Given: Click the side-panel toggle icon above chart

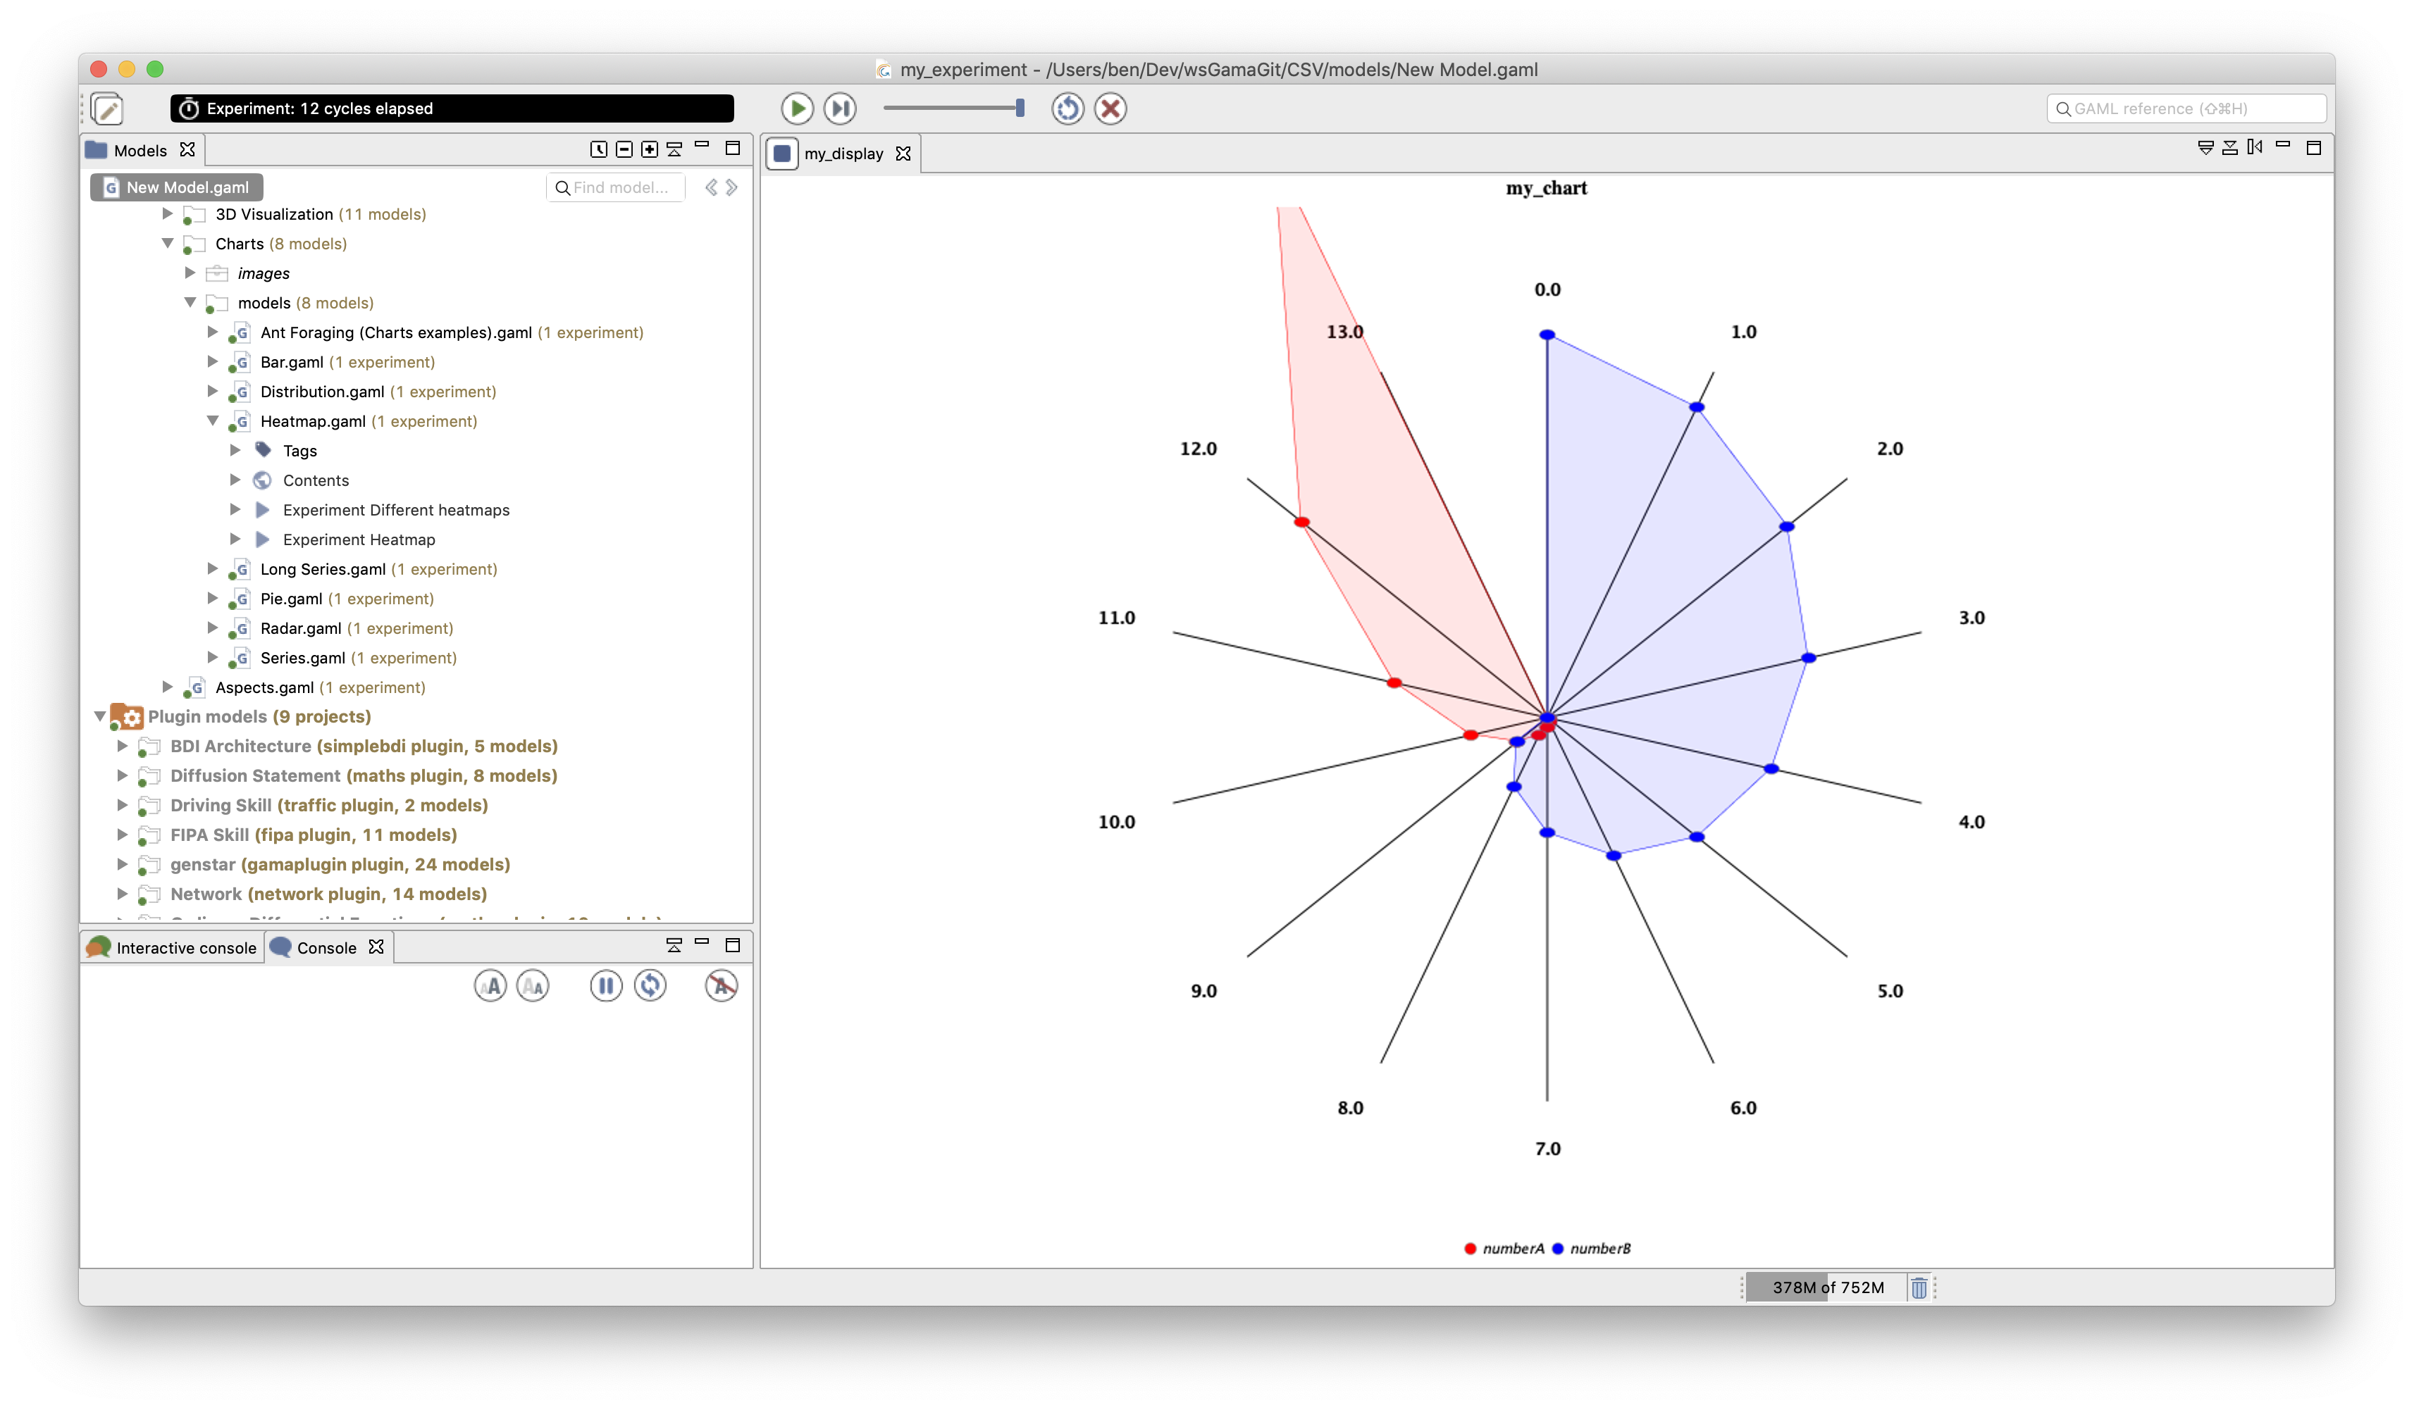Looking at the screenshot, I should 2255,147.
